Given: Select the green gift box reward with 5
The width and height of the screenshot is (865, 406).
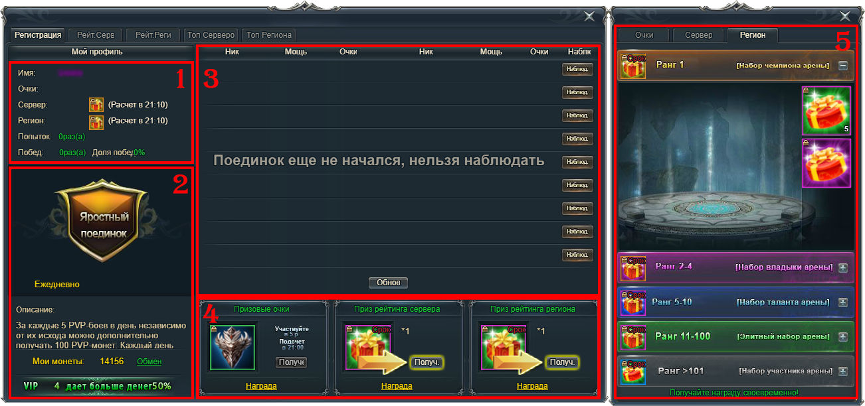Looking at the screenshot, I should [826, 110].
